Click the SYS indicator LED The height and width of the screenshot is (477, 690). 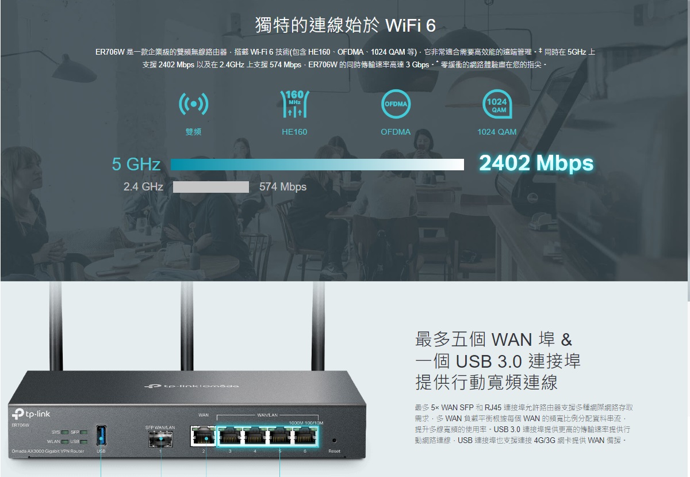[64, 432]
